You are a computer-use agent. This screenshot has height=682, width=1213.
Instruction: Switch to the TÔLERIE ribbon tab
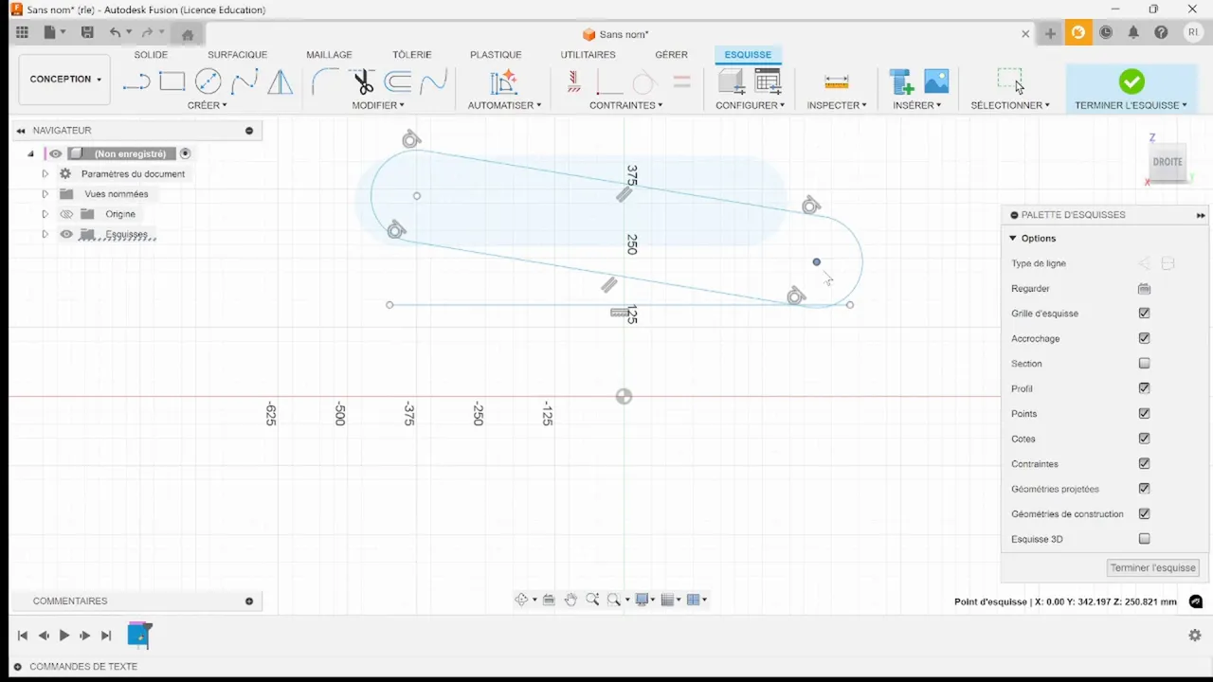point(412,54)
